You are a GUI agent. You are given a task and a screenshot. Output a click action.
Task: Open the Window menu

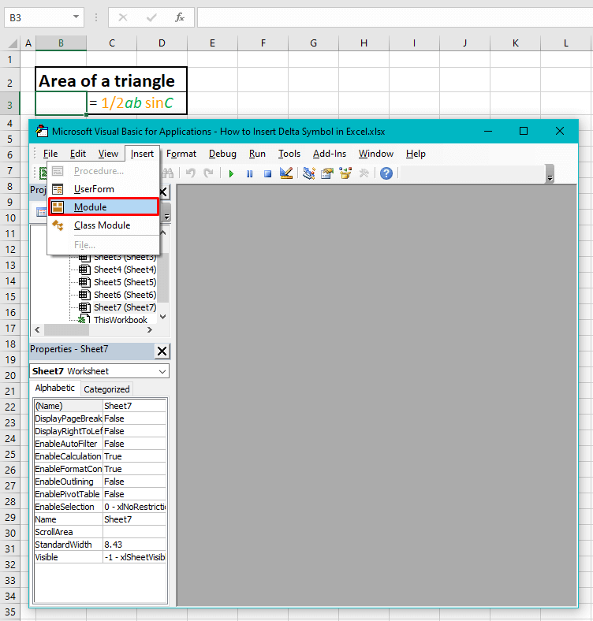pyautogui.click(x=376, y=154)
